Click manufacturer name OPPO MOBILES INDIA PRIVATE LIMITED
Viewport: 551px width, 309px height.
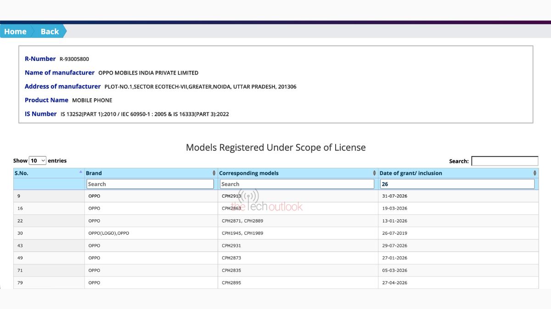coord(148,73)
